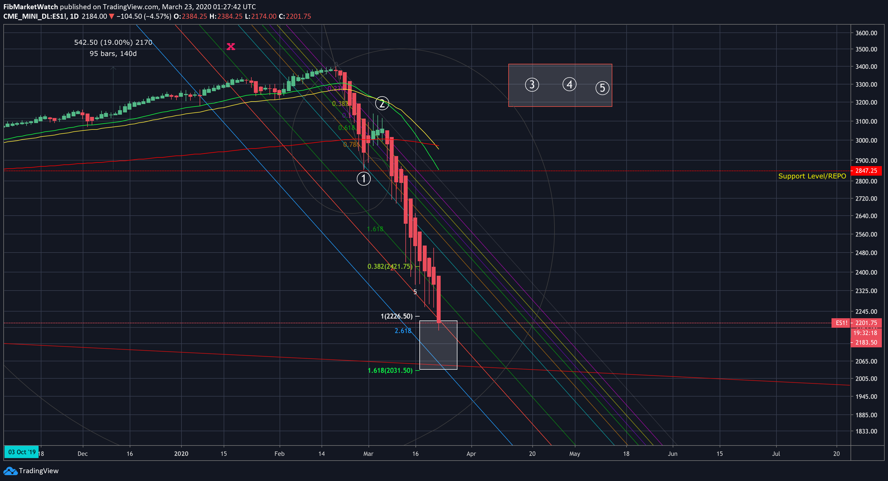This screenshot has width=888, height=481.
Task: Click the May label on time axis
Action: coord(574,453)
